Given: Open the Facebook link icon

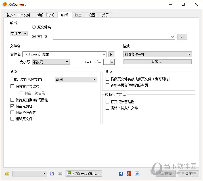Looking at the screenshot, I should tap(121, 174).
